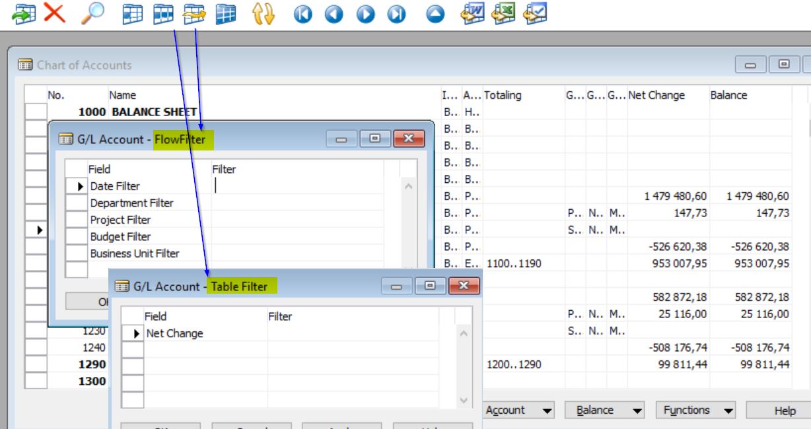Click the Insert New record toolbar icon
This screenshot has width=811, height=429.
(x=24, y=14)
